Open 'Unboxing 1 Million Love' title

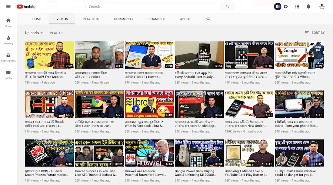[x=246, y=173]
